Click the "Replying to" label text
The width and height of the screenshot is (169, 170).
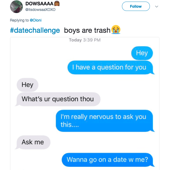point(19,20)
